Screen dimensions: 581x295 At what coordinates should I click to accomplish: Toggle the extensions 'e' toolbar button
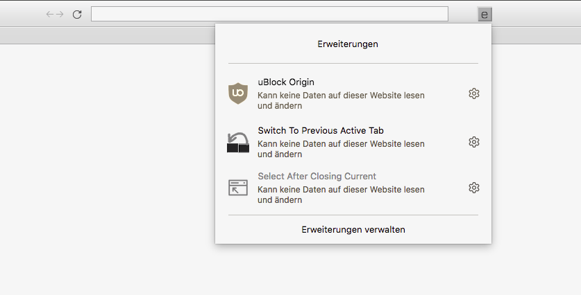click(485, 15)
